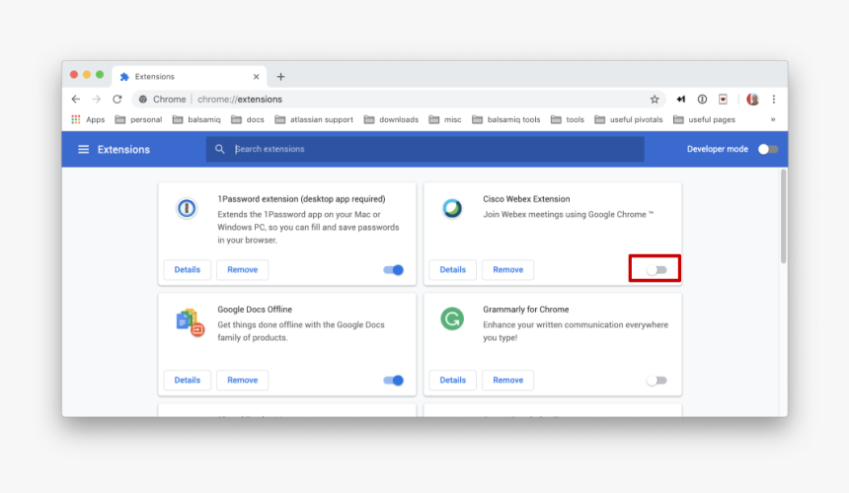The width and height of the screenshot is (849, 493).
Task: Click Remove for Grammarly for Chrome
Action: click(507, 381)
